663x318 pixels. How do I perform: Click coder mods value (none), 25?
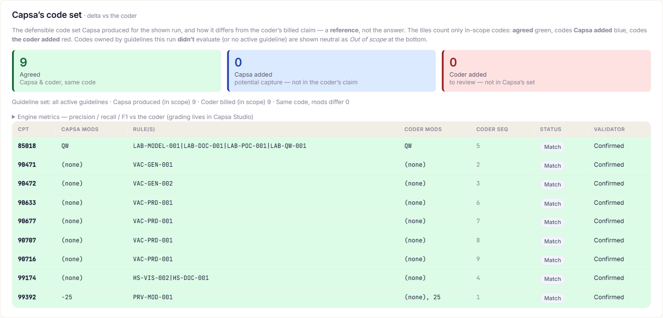422,297
